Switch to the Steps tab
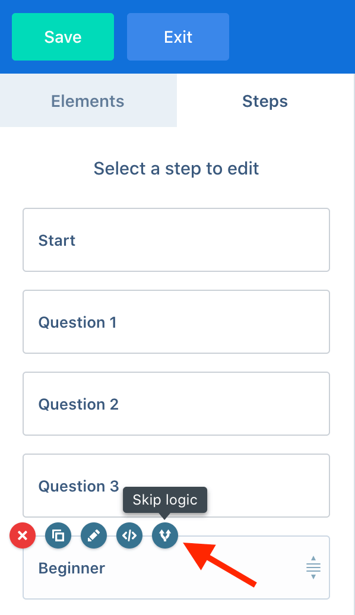This screenshot has width=355, height=615. pos(265,101)
